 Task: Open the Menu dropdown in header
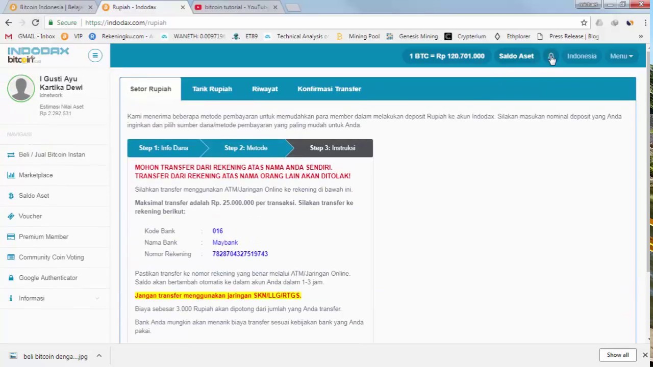[x=621, y=56]
